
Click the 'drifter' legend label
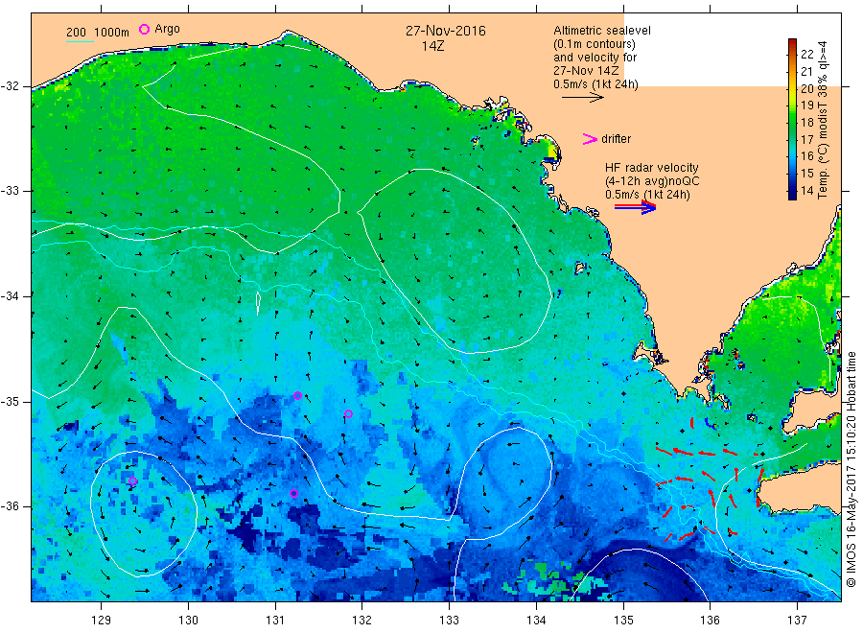pos(616,139)
